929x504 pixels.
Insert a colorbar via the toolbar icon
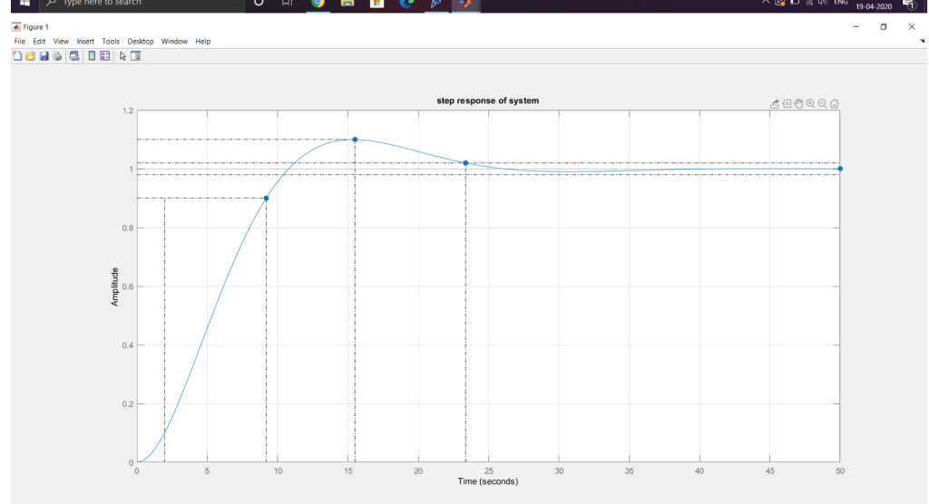[92, 55]
